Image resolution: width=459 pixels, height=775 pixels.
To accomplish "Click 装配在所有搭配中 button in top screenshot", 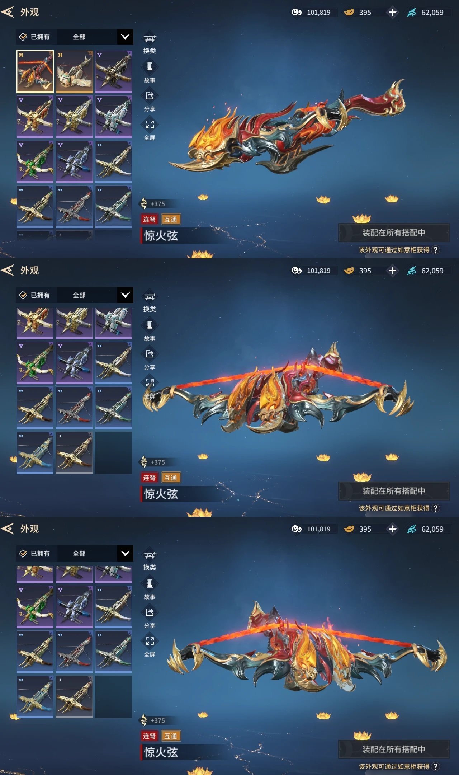I will click(x=394, y=232).
